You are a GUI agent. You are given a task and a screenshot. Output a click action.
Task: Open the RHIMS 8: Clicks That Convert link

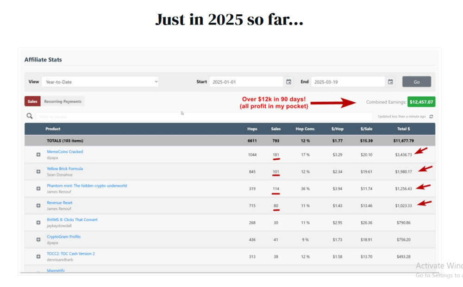point(72,220)
